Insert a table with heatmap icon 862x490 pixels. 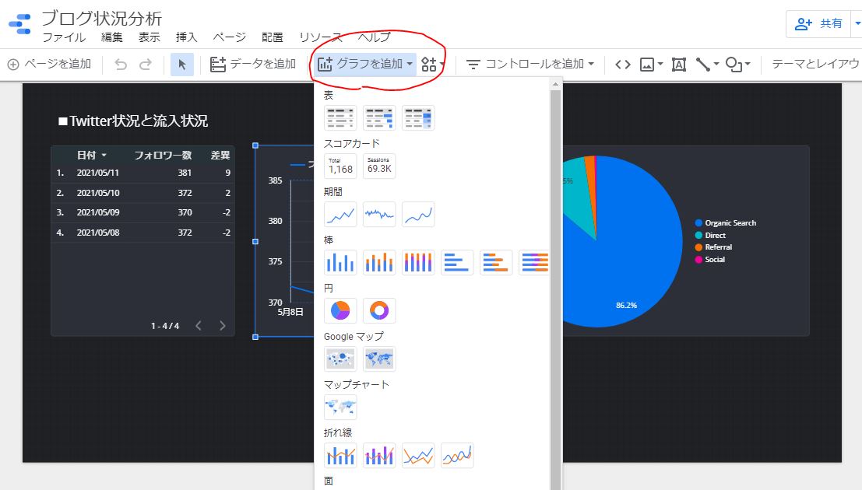point(418,117)
